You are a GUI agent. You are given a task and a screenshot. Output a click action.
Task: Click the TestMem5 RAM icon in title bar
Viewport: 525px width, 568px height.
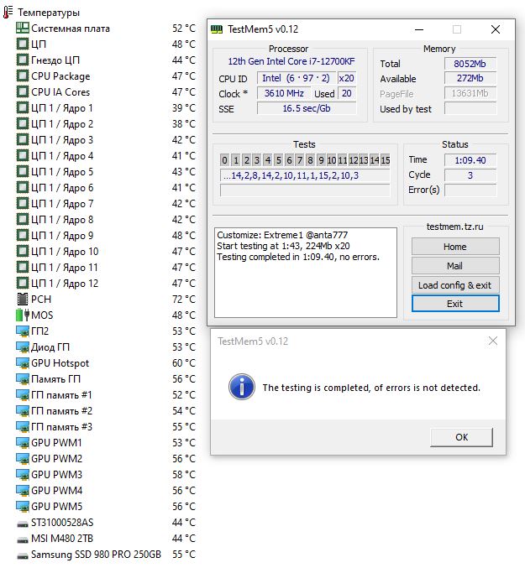[217, 29]
